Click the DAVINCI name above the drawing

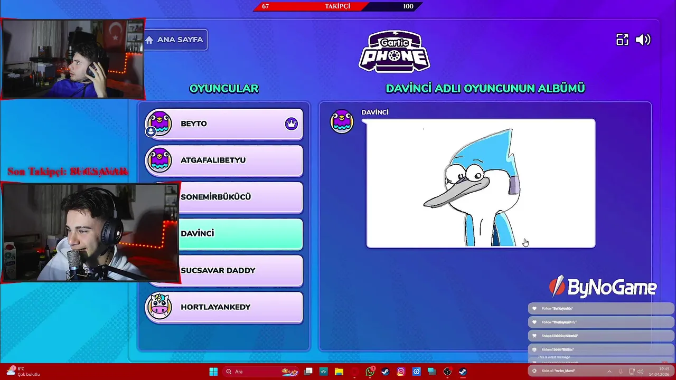[375, 112]
